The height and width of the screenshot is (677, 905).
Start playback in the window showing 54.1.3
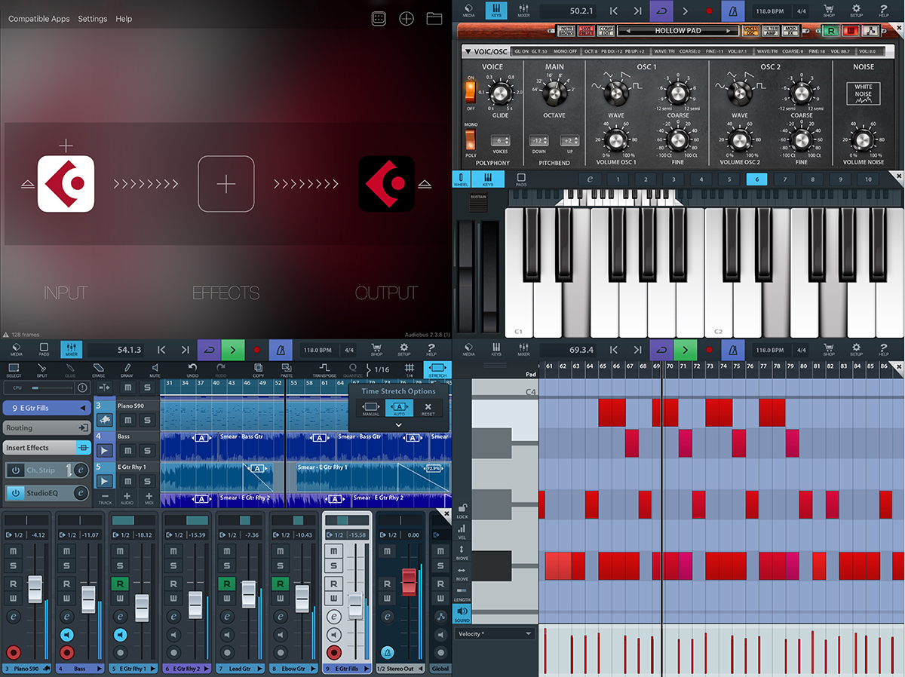(233, 349)
